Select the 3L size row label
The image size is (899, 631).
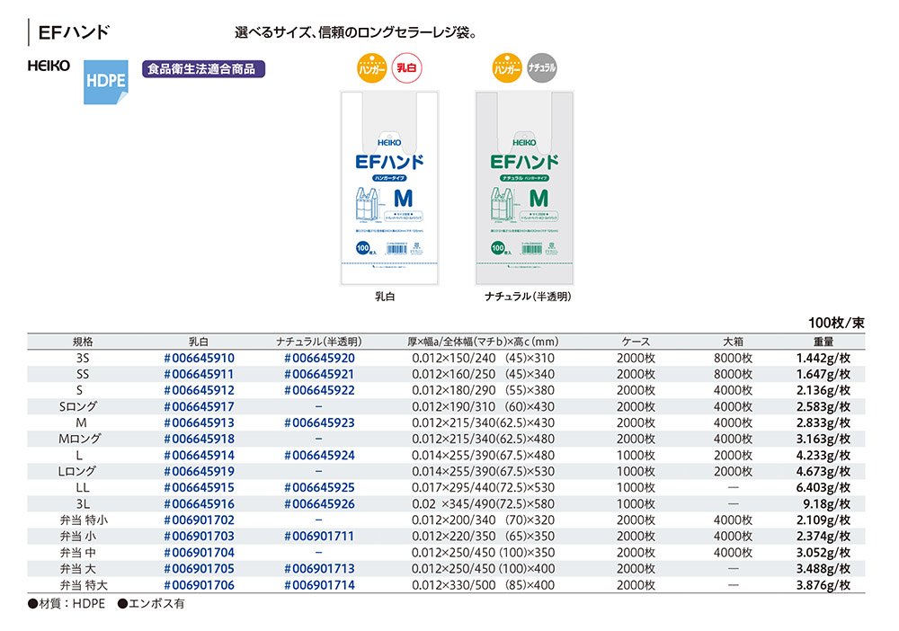pyautogui.click(x=83, y=504)
